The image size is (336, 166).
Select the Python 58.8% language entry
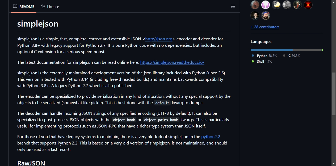point(264,56)
